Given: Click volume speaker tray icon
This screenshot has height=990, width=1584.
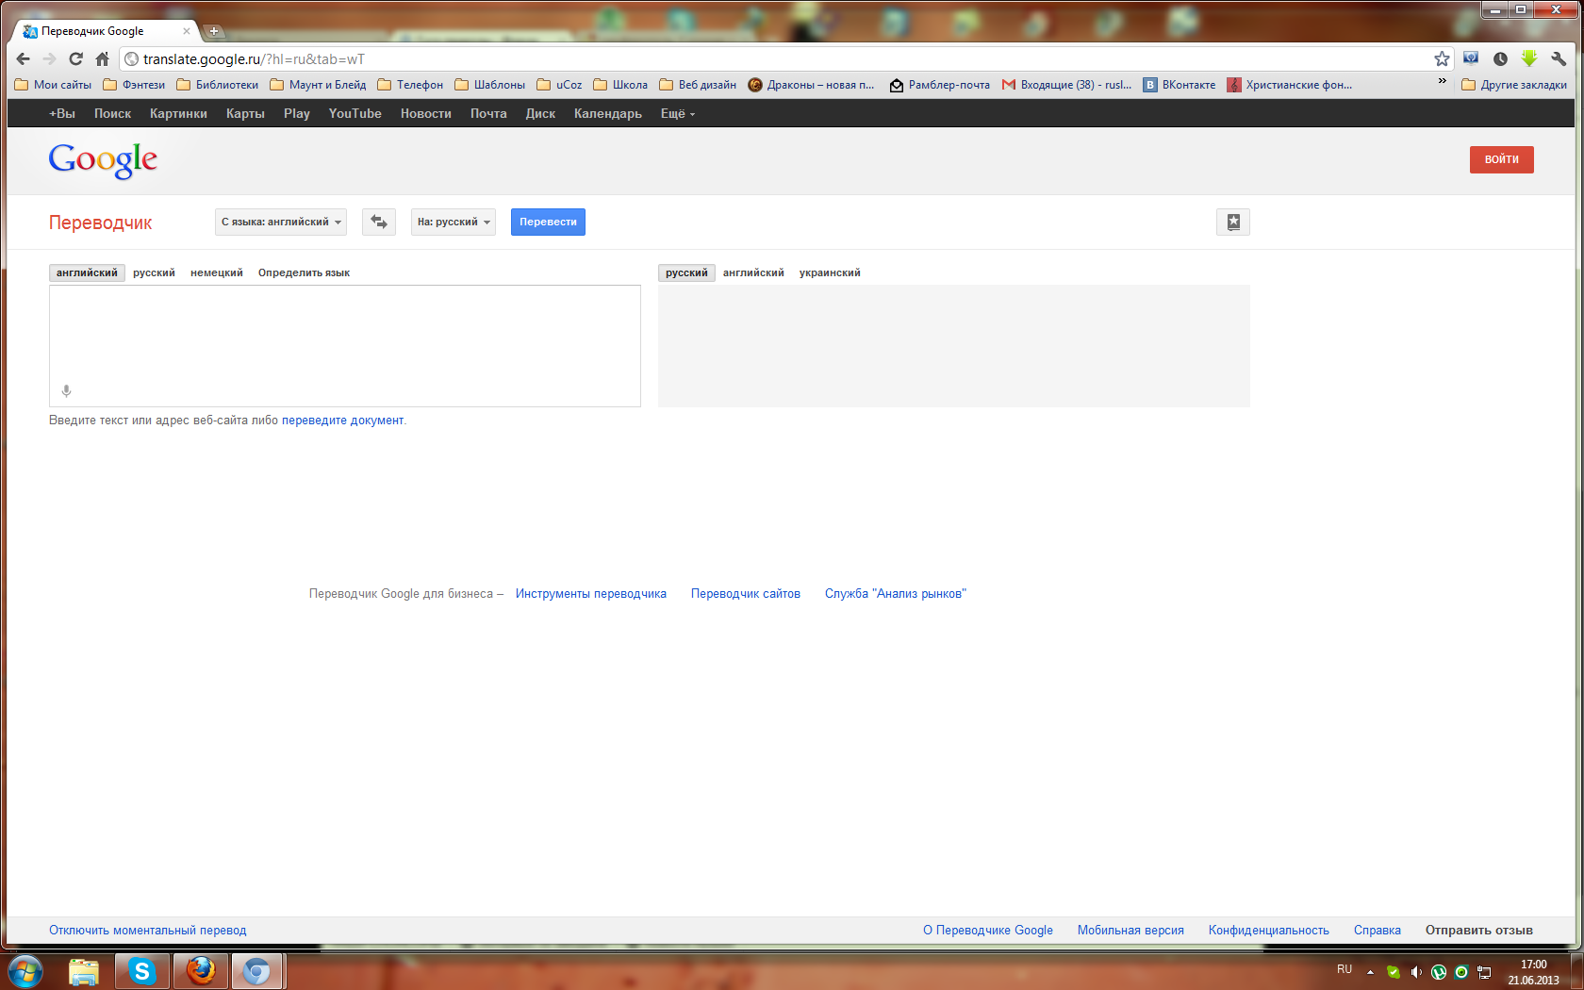Looking at the screenshot, I should (x=1415, y=971).
